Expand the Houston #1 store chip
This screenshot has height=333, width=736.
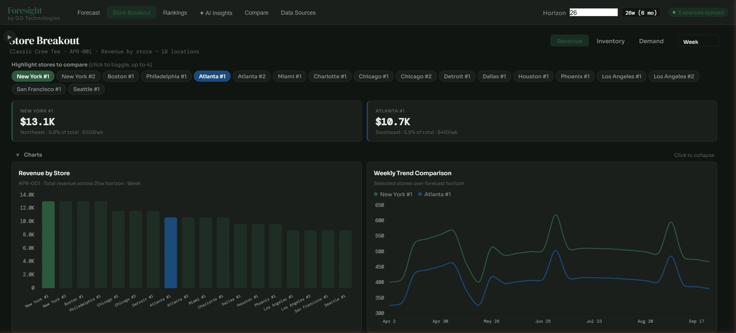tap(533, 76)
